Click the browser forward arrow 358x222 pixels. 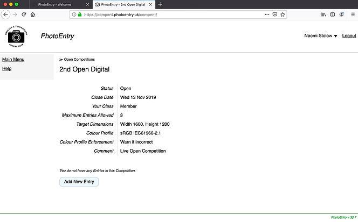click(x=15, y=15)
